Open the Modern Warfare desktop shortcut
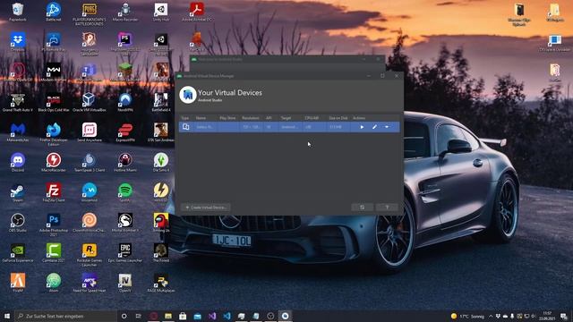Screen dimensions: 573x322 point(54,72)
